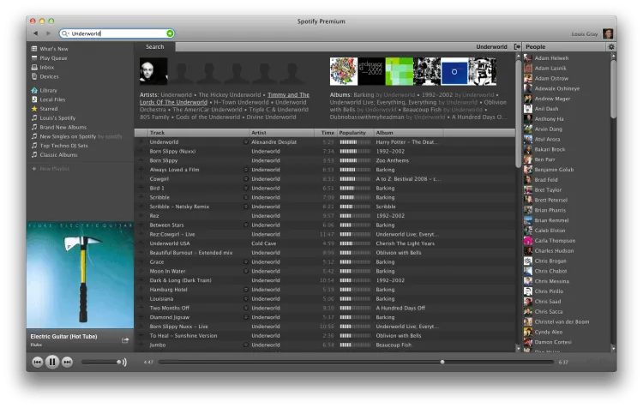Click the volume speaker icon
The height and width of the screenshot is (408, 643).
(x=124, y=362)
